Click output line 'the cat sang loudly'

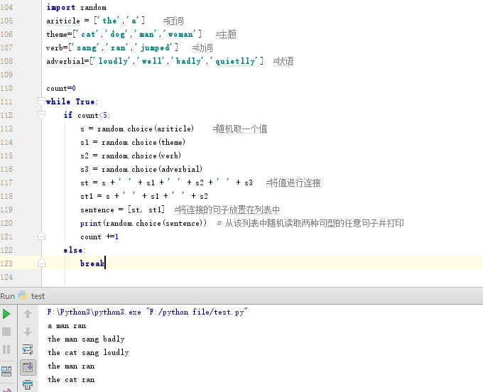click(x=88, y=352)
